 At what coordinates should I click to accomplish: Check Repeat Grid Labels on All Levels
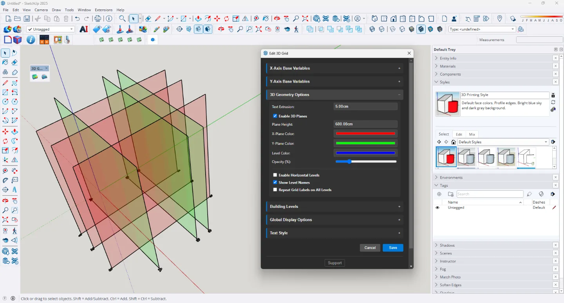click(275, 190)
